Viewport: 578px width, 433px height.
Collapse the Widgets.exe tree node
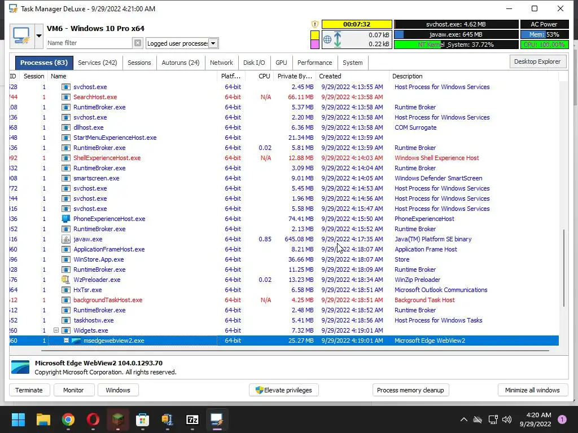tap(56, 330)
